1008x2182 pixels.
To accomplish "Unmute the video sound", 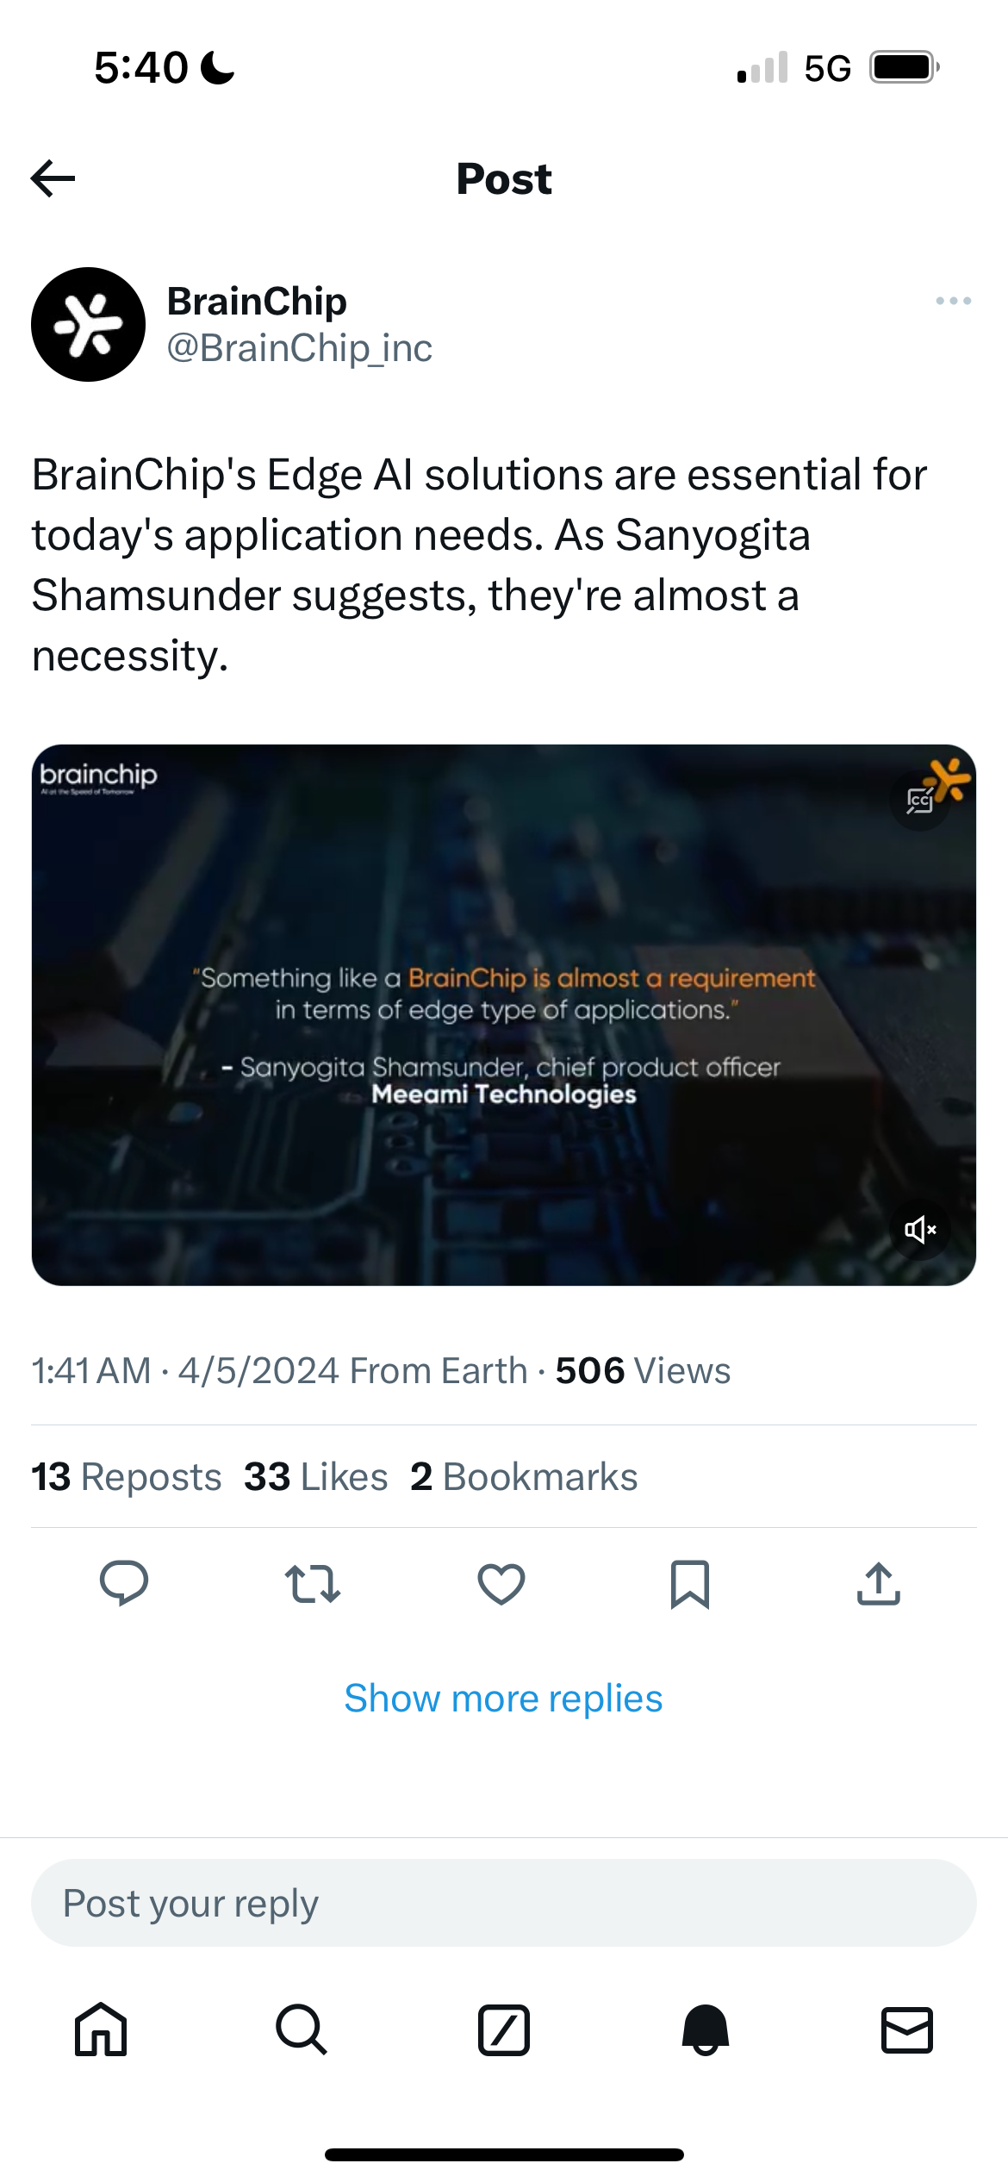I will tap(920, 1230).
